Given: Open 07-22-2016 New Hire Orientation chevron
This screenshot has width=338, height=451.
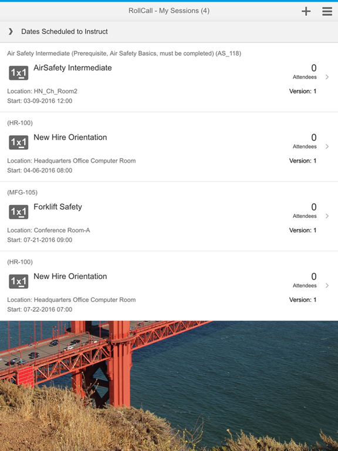Looking at the screenshot, I should (327, 285).
